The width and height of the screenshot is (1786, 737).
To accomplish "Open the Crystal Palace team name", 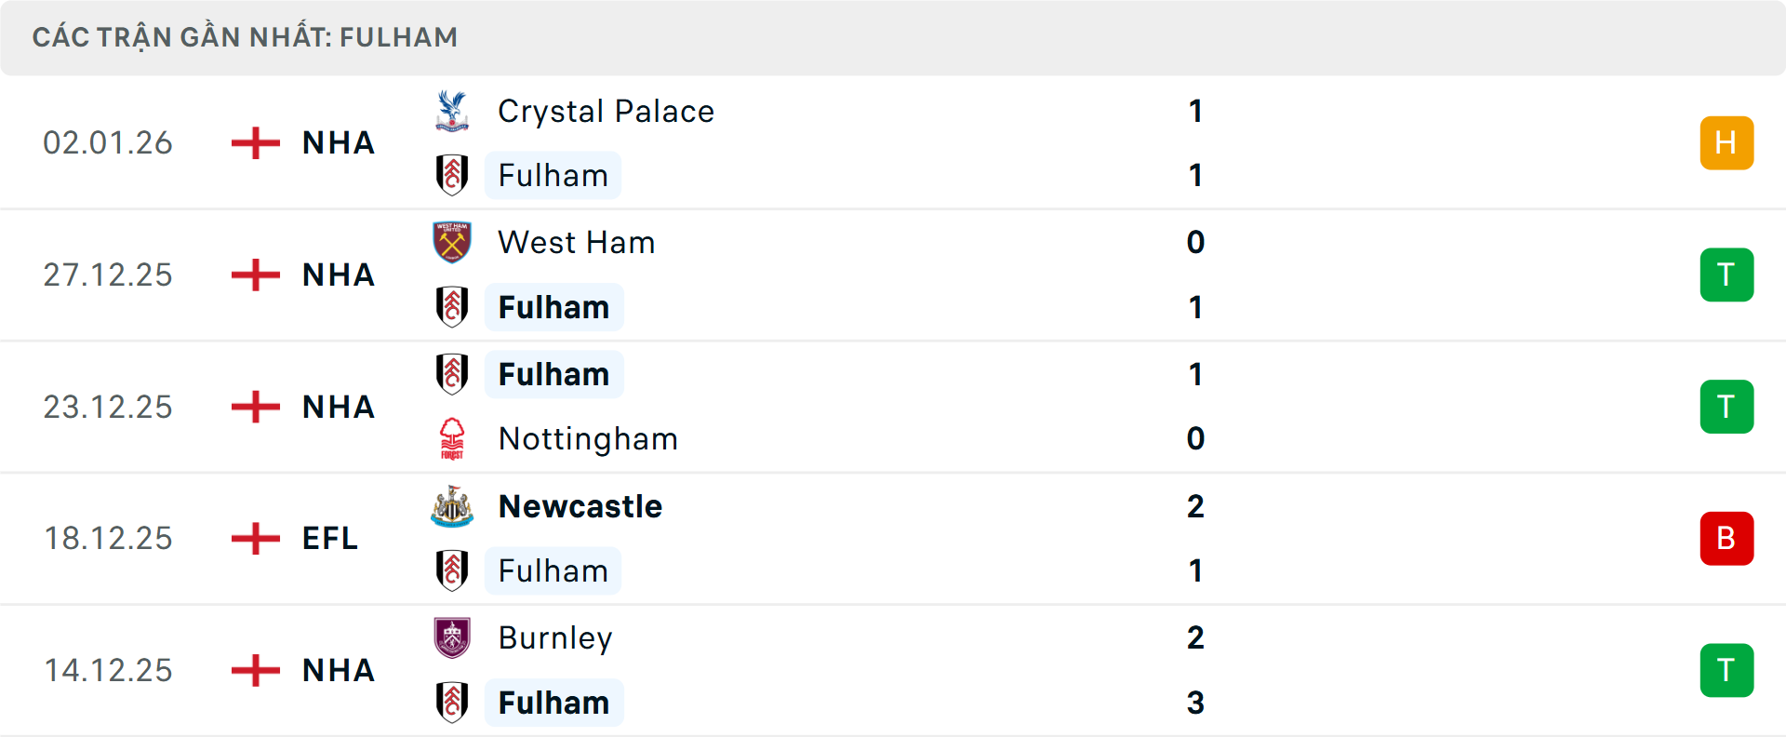I will coord(606,110).
